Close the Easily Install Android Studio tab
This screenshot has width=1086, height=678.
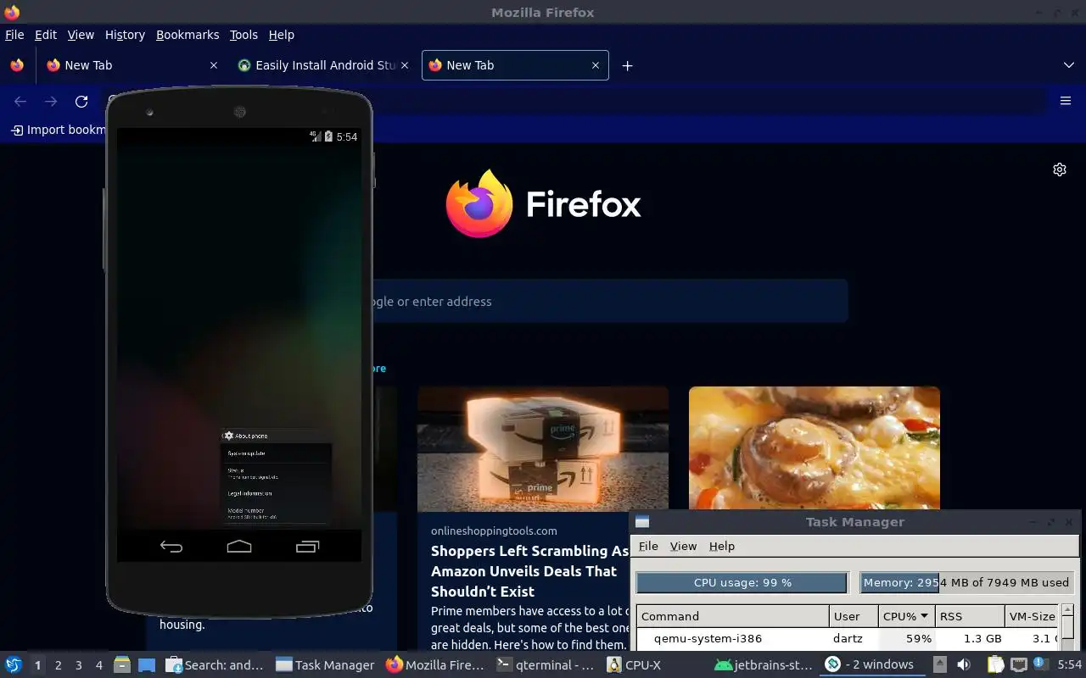[x=405, y=65]
